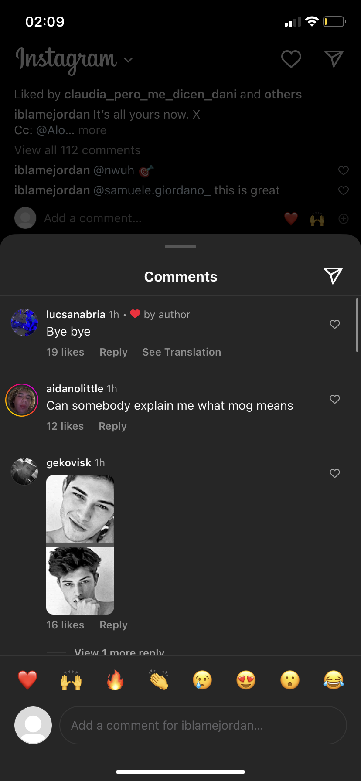
Task: Open gekovisk's posted image in comment
Action: coord(80,545)
